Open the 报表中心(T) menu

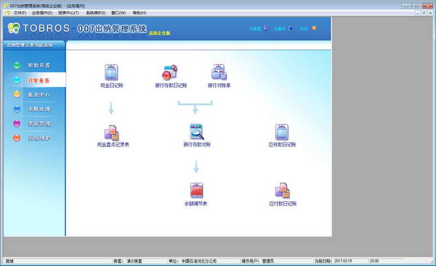click(x=69, y=13)
